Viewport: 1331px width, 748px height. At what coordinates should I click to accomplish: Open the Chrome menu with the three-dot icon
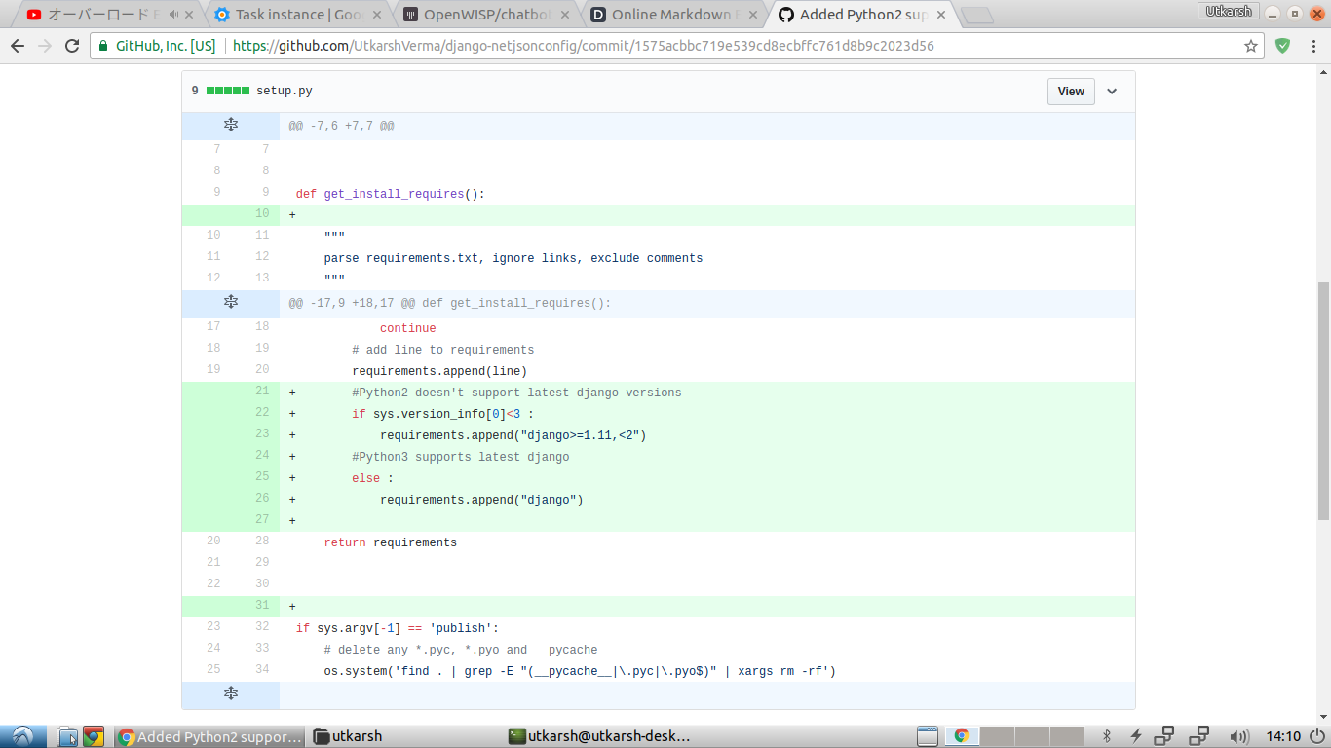pos(1314,45)
